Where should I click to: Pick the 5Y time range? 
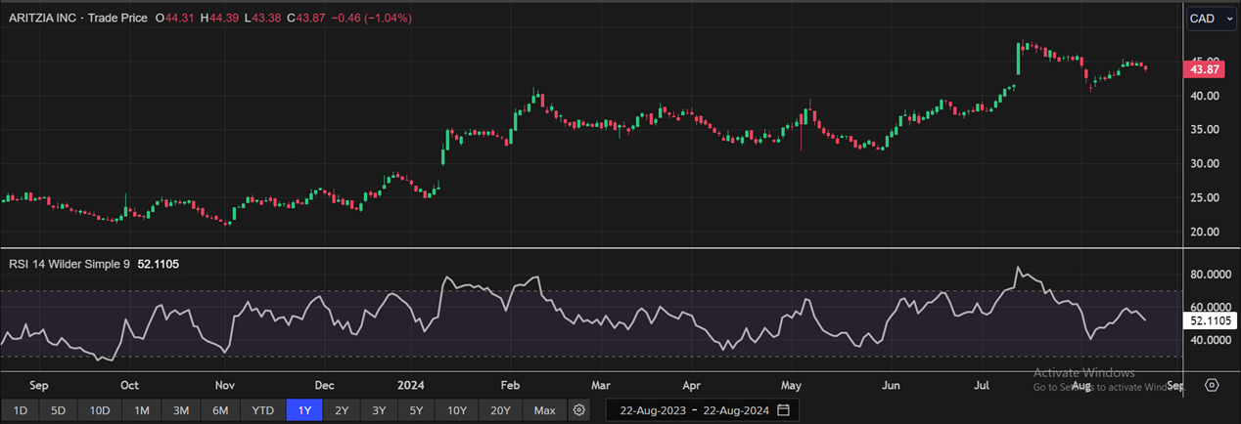click(417, 410)
